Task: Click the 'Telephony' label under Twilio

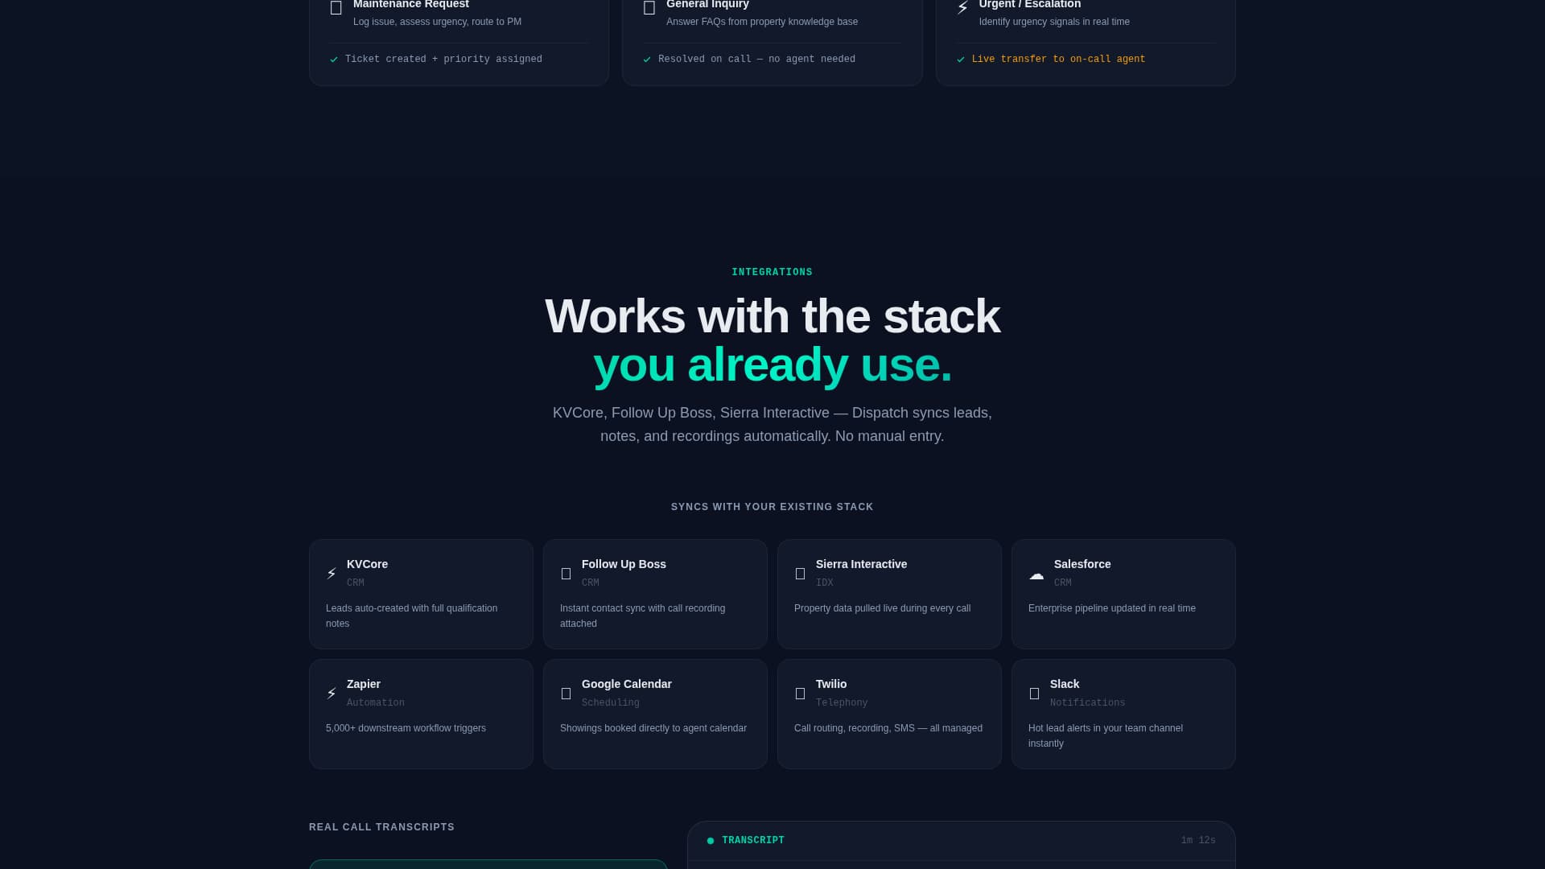Action: tap(842, 702)
